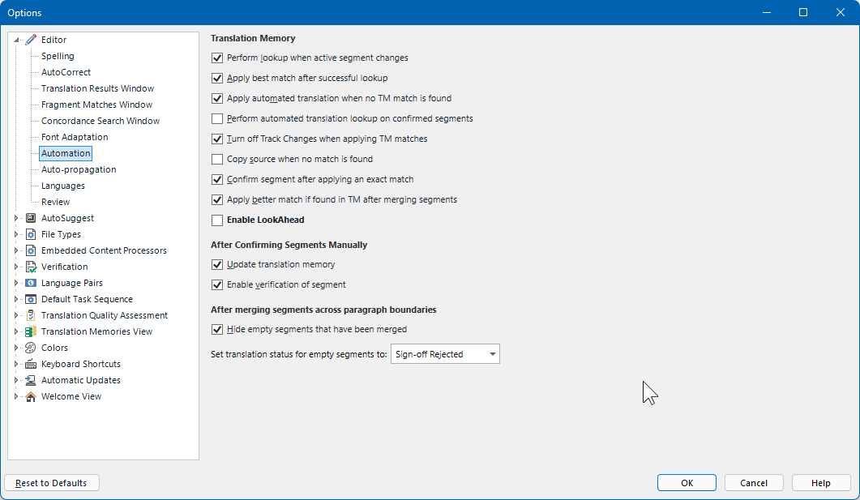The height and width of the screenshot is (500, 860).
Task: Uncheck Update translation memory
Action: pos(217,264)
